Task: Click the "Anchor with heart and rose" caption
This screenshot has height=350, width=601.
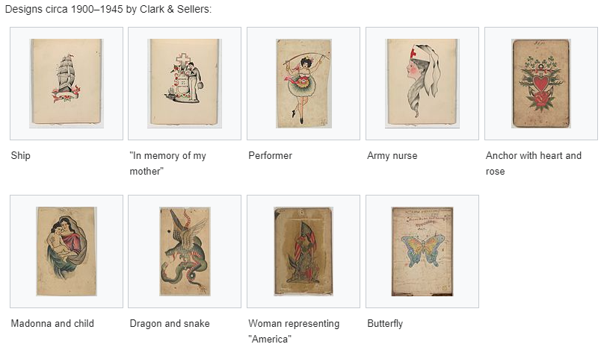Action: [x=534, y=163]
